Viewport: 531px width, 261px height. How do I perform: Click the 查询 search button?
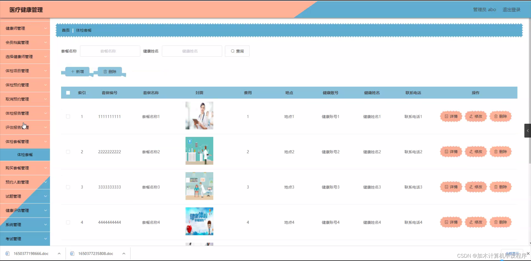237,51
